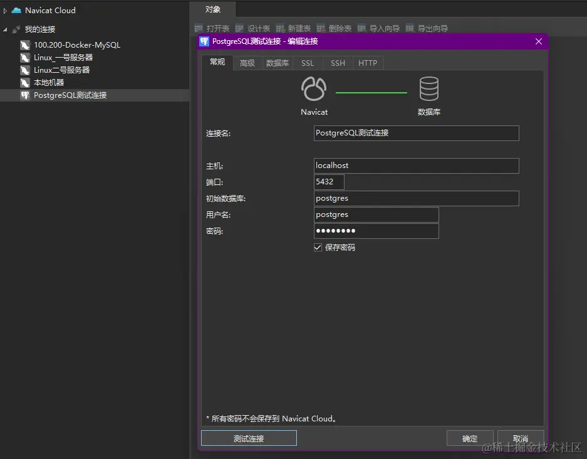Image resolution: width=587 pixels, height=459 pixels.
Task: Click the 主机 field containing localhost
Action: 417,166
